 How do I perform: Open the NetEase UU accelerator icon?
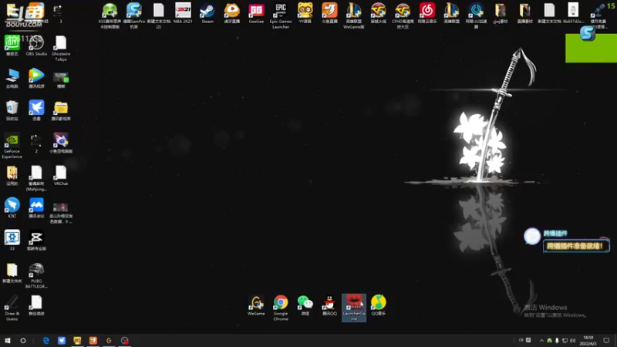[476, 15]
